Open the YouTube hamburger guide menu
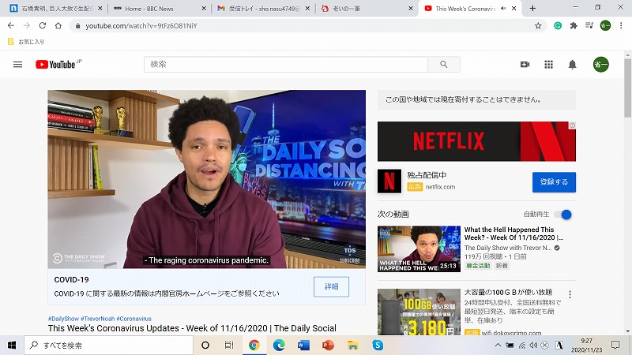 (x=17, y=65)
